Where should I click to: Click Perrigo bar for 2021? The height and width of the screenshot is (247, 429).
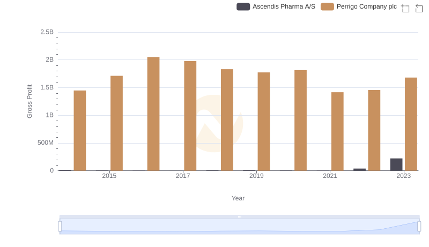click(x=337, y=131)
